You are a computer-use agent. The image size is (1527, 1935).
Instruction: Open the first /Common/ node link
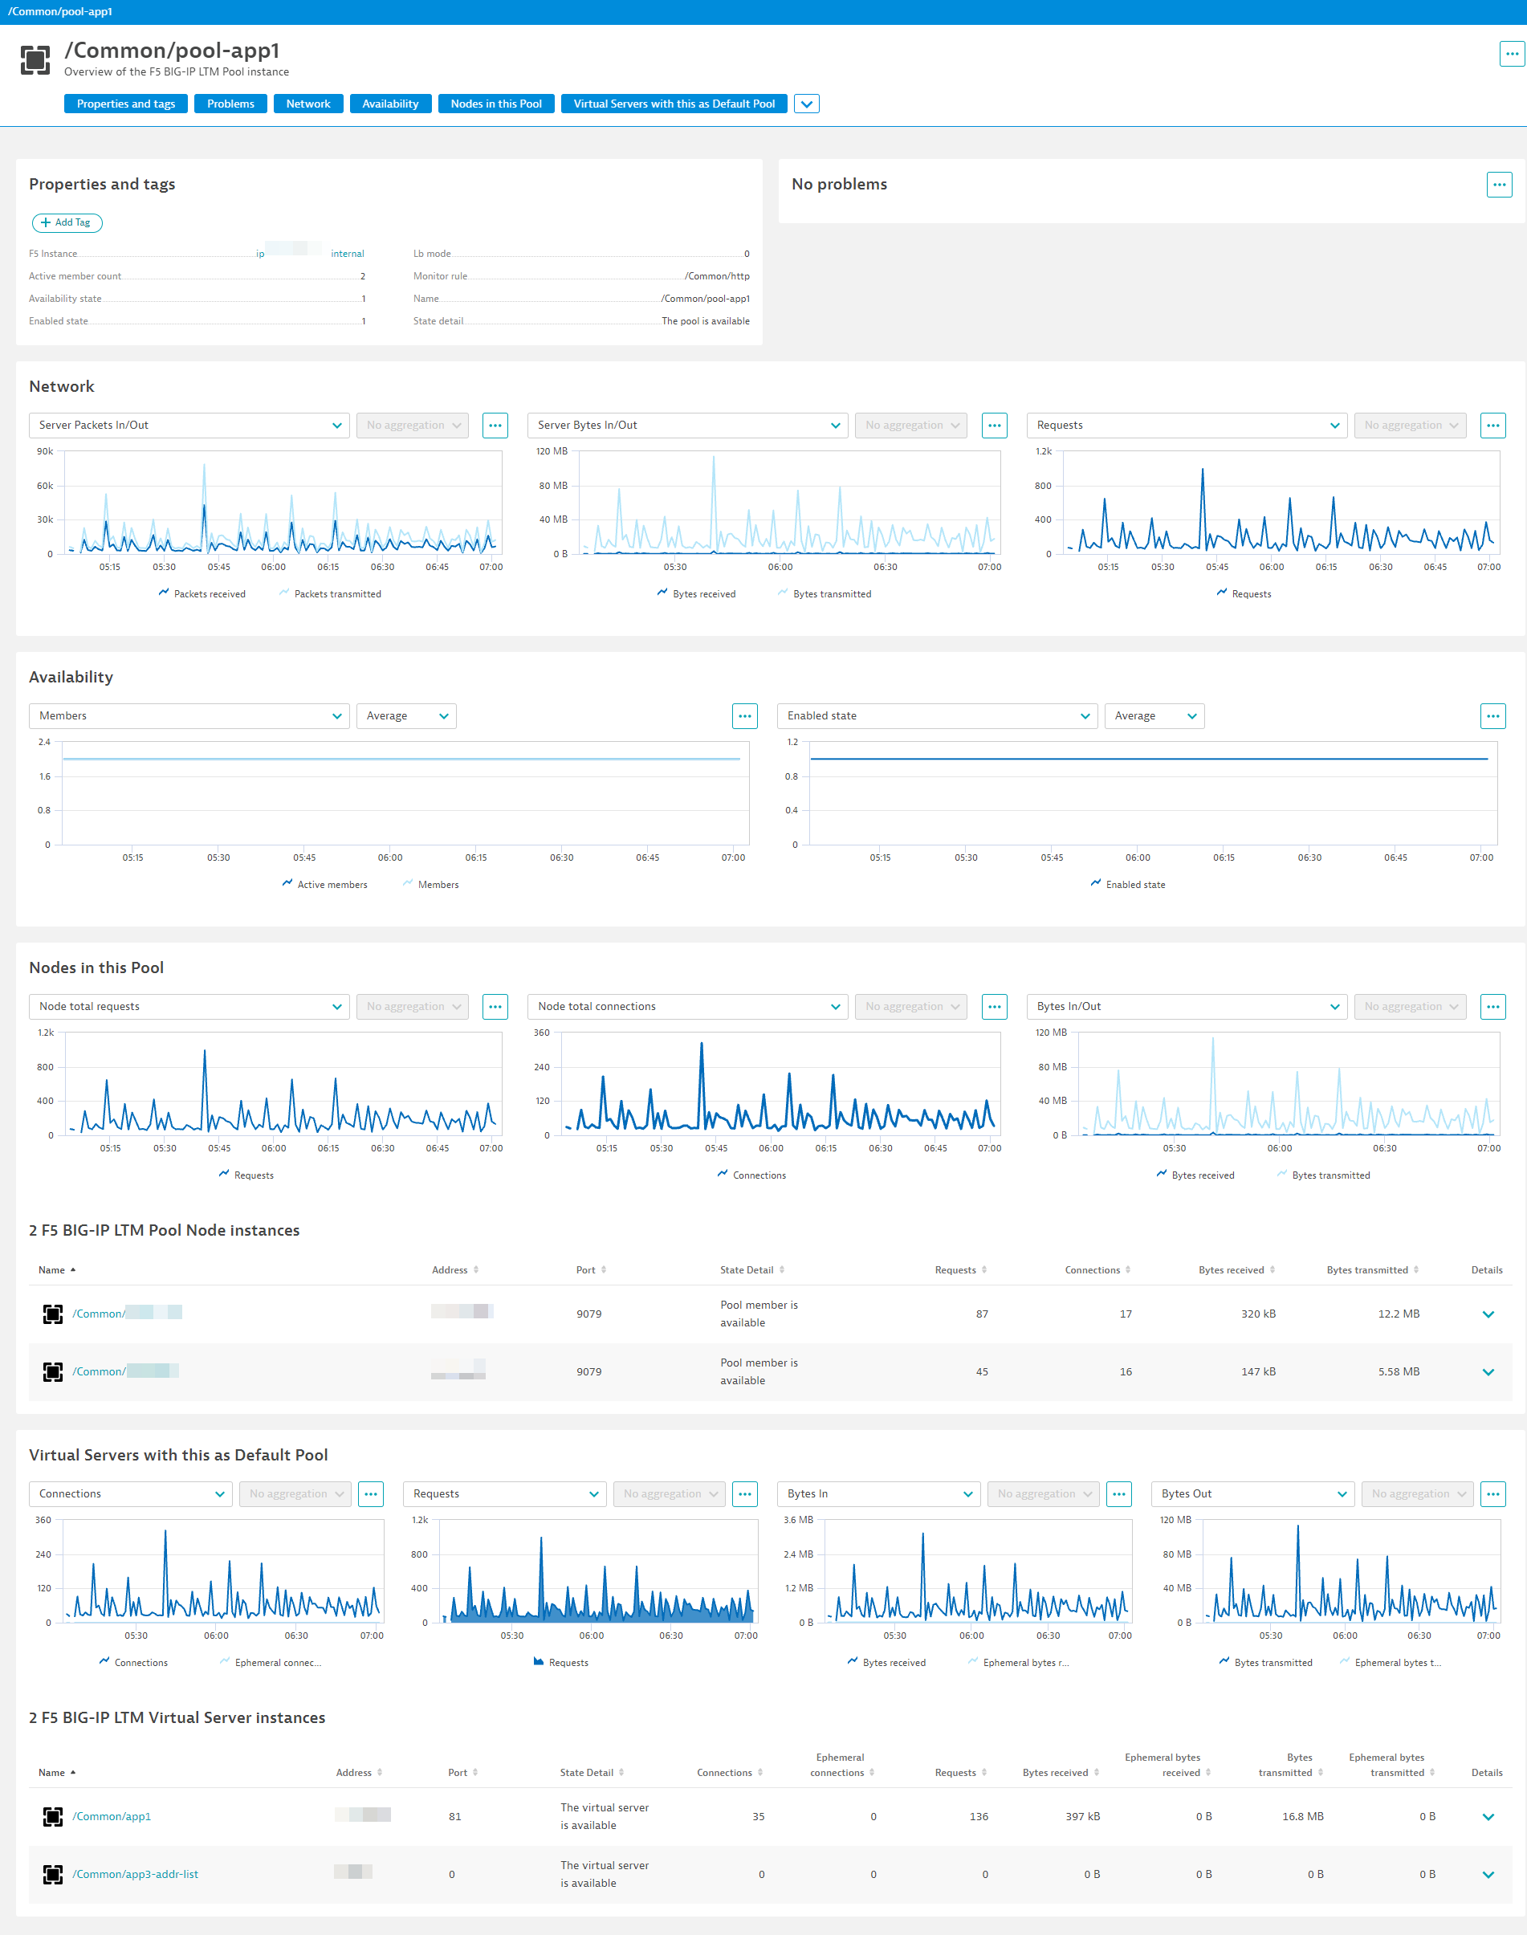tap(127, 1314)
